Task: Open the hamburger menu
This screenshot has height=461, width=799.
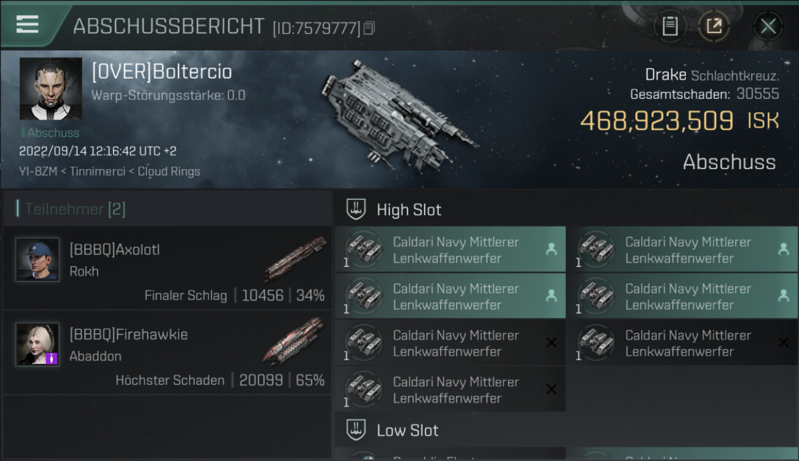Action: coord(28,25)
